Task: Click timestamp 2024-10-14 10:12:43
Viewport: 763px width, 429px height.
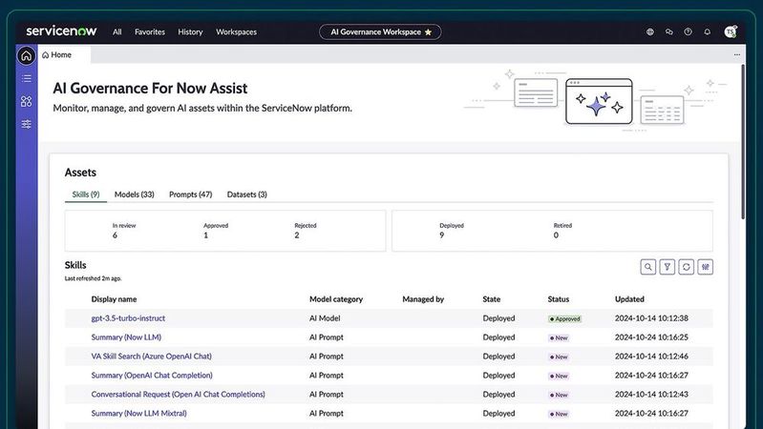Action: click(x=651, y=394)
